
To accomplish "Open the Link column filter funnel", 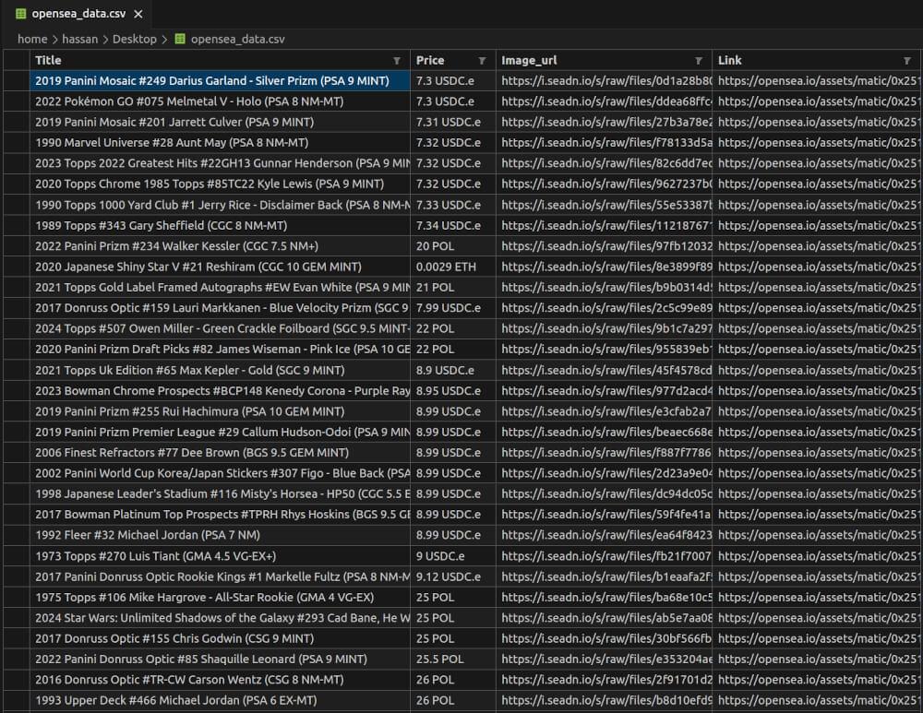I will tap(905, 60).
